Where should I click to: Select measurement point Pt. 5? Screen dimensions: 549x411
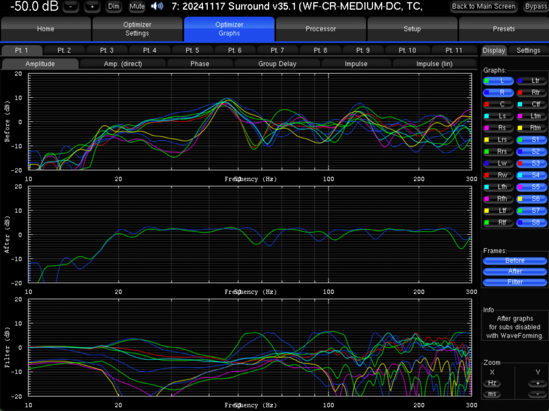(192, 50)
